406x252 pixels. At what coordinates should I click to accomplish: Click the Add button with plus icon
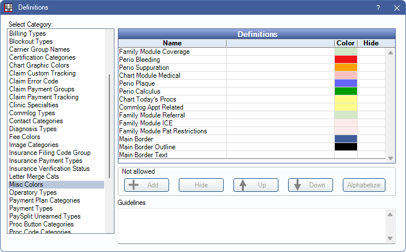[146, 185]
